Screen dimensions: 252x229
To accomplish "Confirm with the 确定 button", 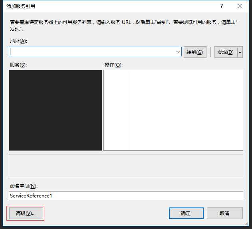I will tap(186, 213).
